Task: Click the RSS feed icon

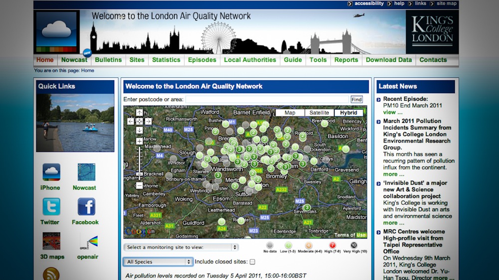Action: point(51,274)
